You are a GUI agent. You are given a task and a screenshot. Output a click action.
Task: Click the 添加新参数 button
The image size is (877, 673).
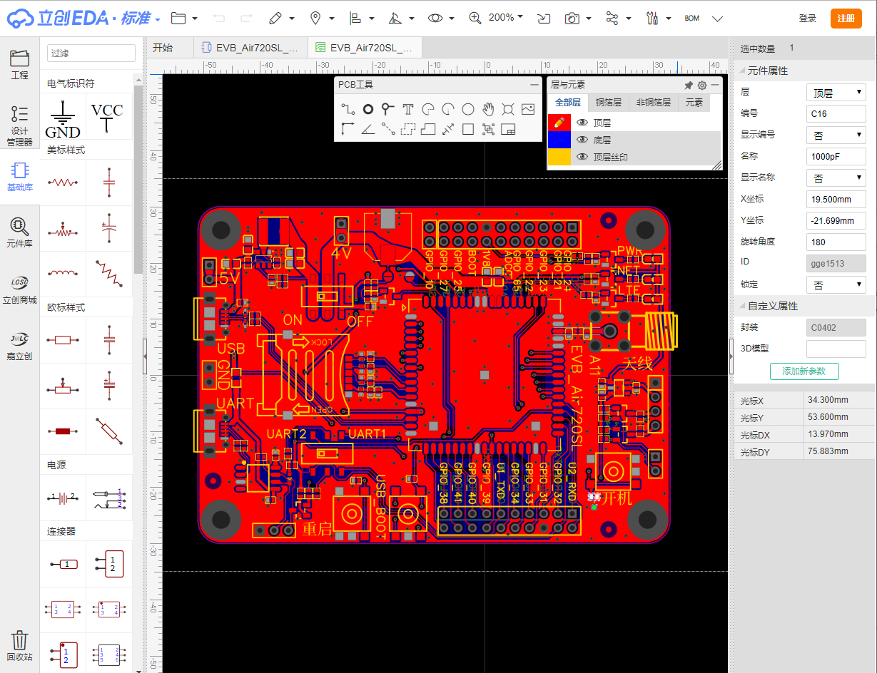(x=804, y=371)
